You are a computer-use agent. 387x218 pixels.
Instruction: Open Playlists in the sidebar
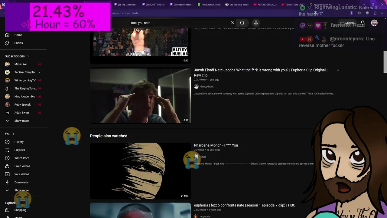tap(20, 150)
